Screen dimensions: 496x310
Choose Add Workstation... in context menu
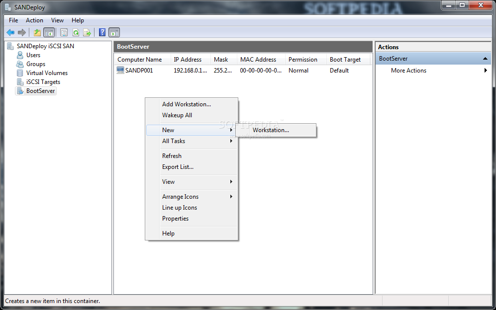[192, 104]
